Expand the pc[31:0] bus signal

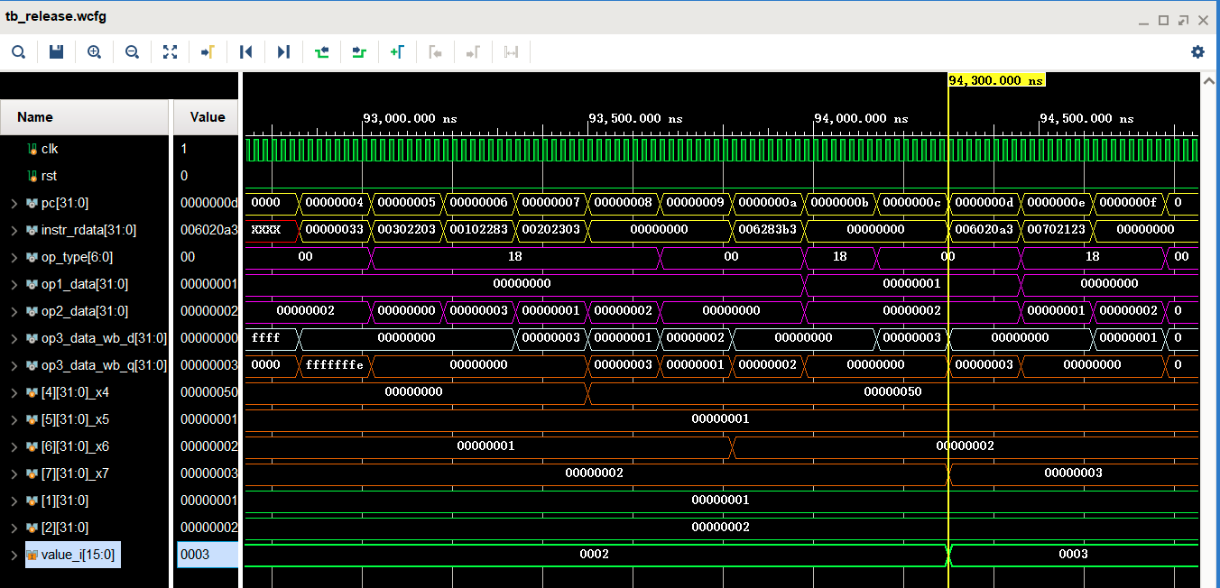[14, 203]
